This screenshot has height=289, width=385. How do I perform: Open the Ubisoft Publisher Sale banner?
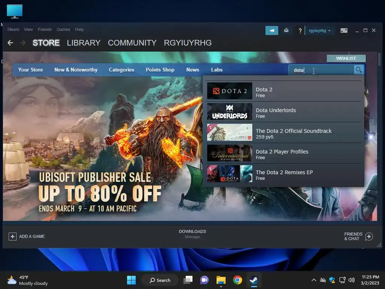click(100, 192)
